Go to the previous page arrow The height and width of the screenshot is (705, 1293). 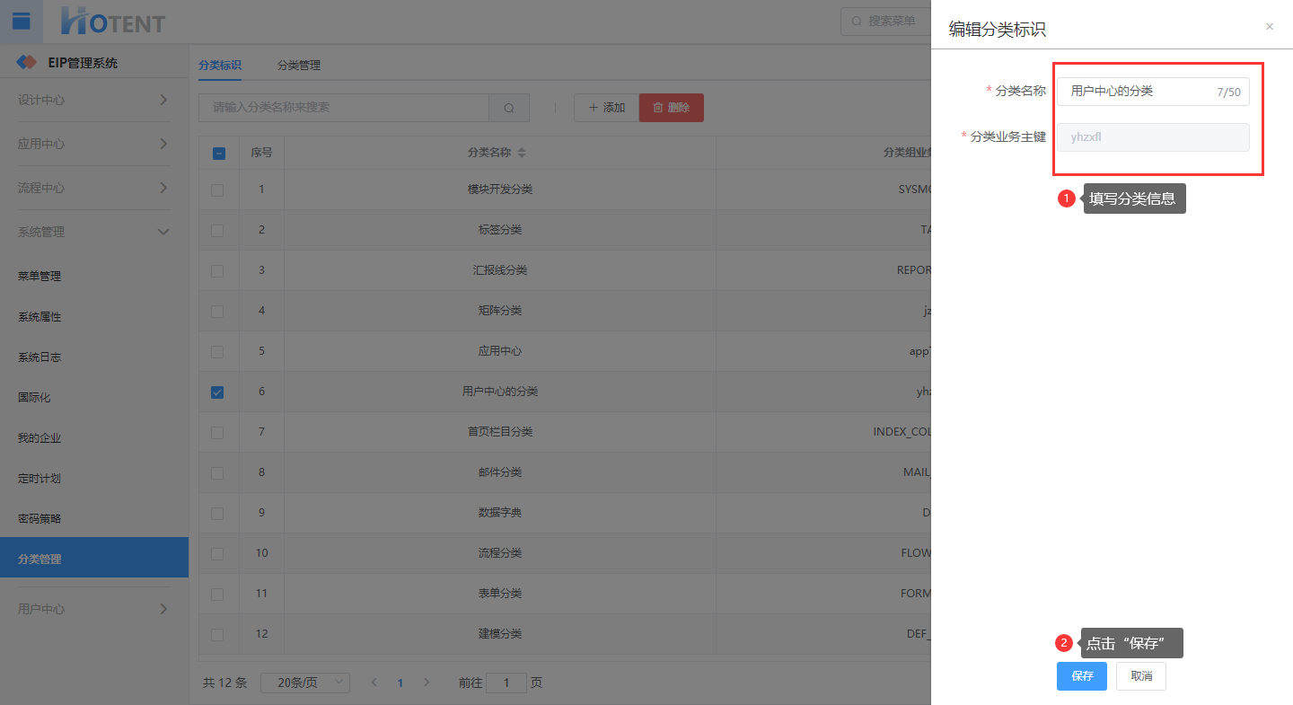tap(374, 683)
